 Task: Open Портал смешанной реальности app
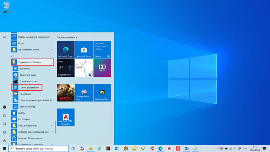click(32, 37)
